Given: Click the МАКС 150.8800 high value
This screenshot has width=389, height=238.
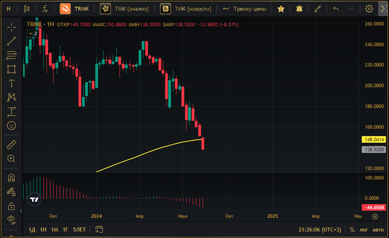Looking at the screenshot, I should point(109,25).
